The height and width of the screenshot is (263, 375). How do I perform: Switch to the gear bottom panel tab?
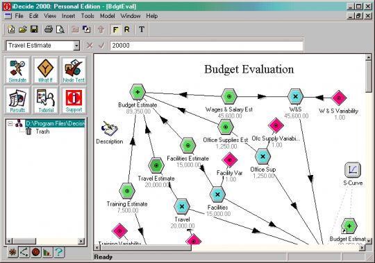pos(12,252)
